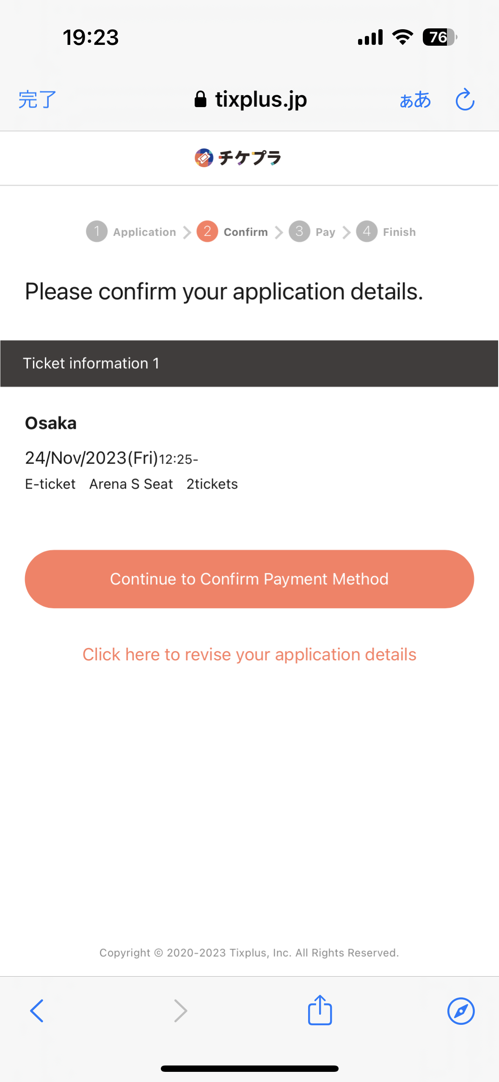Open text size options (ぁあ)
Viewport: 499px width, 1082px height.
coord(415,100)
